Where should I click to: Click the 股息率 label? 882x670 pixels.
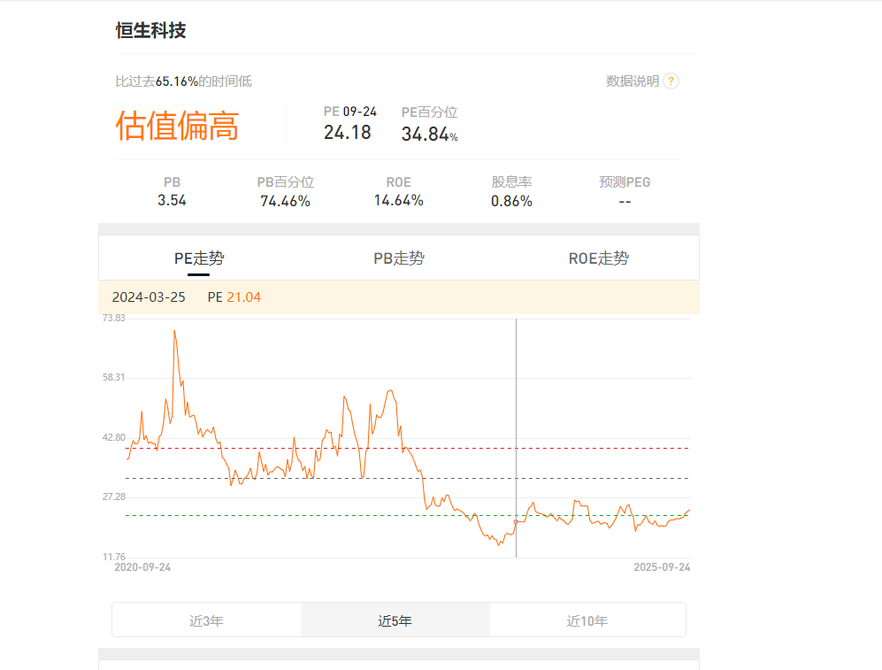(x=511, y=181)
